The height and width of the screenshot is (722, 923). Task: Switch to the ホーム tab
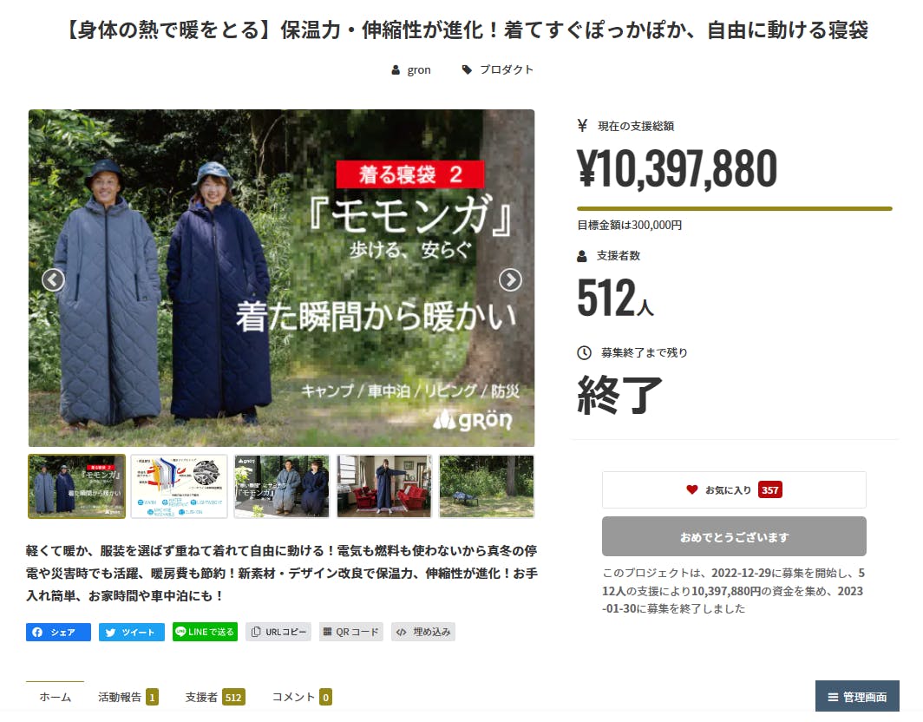pos(55,697)
